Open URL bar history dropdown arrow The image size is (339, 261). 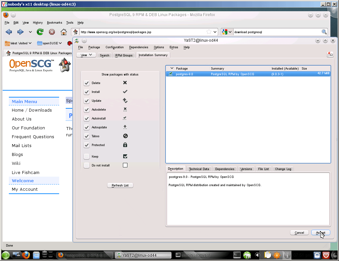(x=215, y=32)
